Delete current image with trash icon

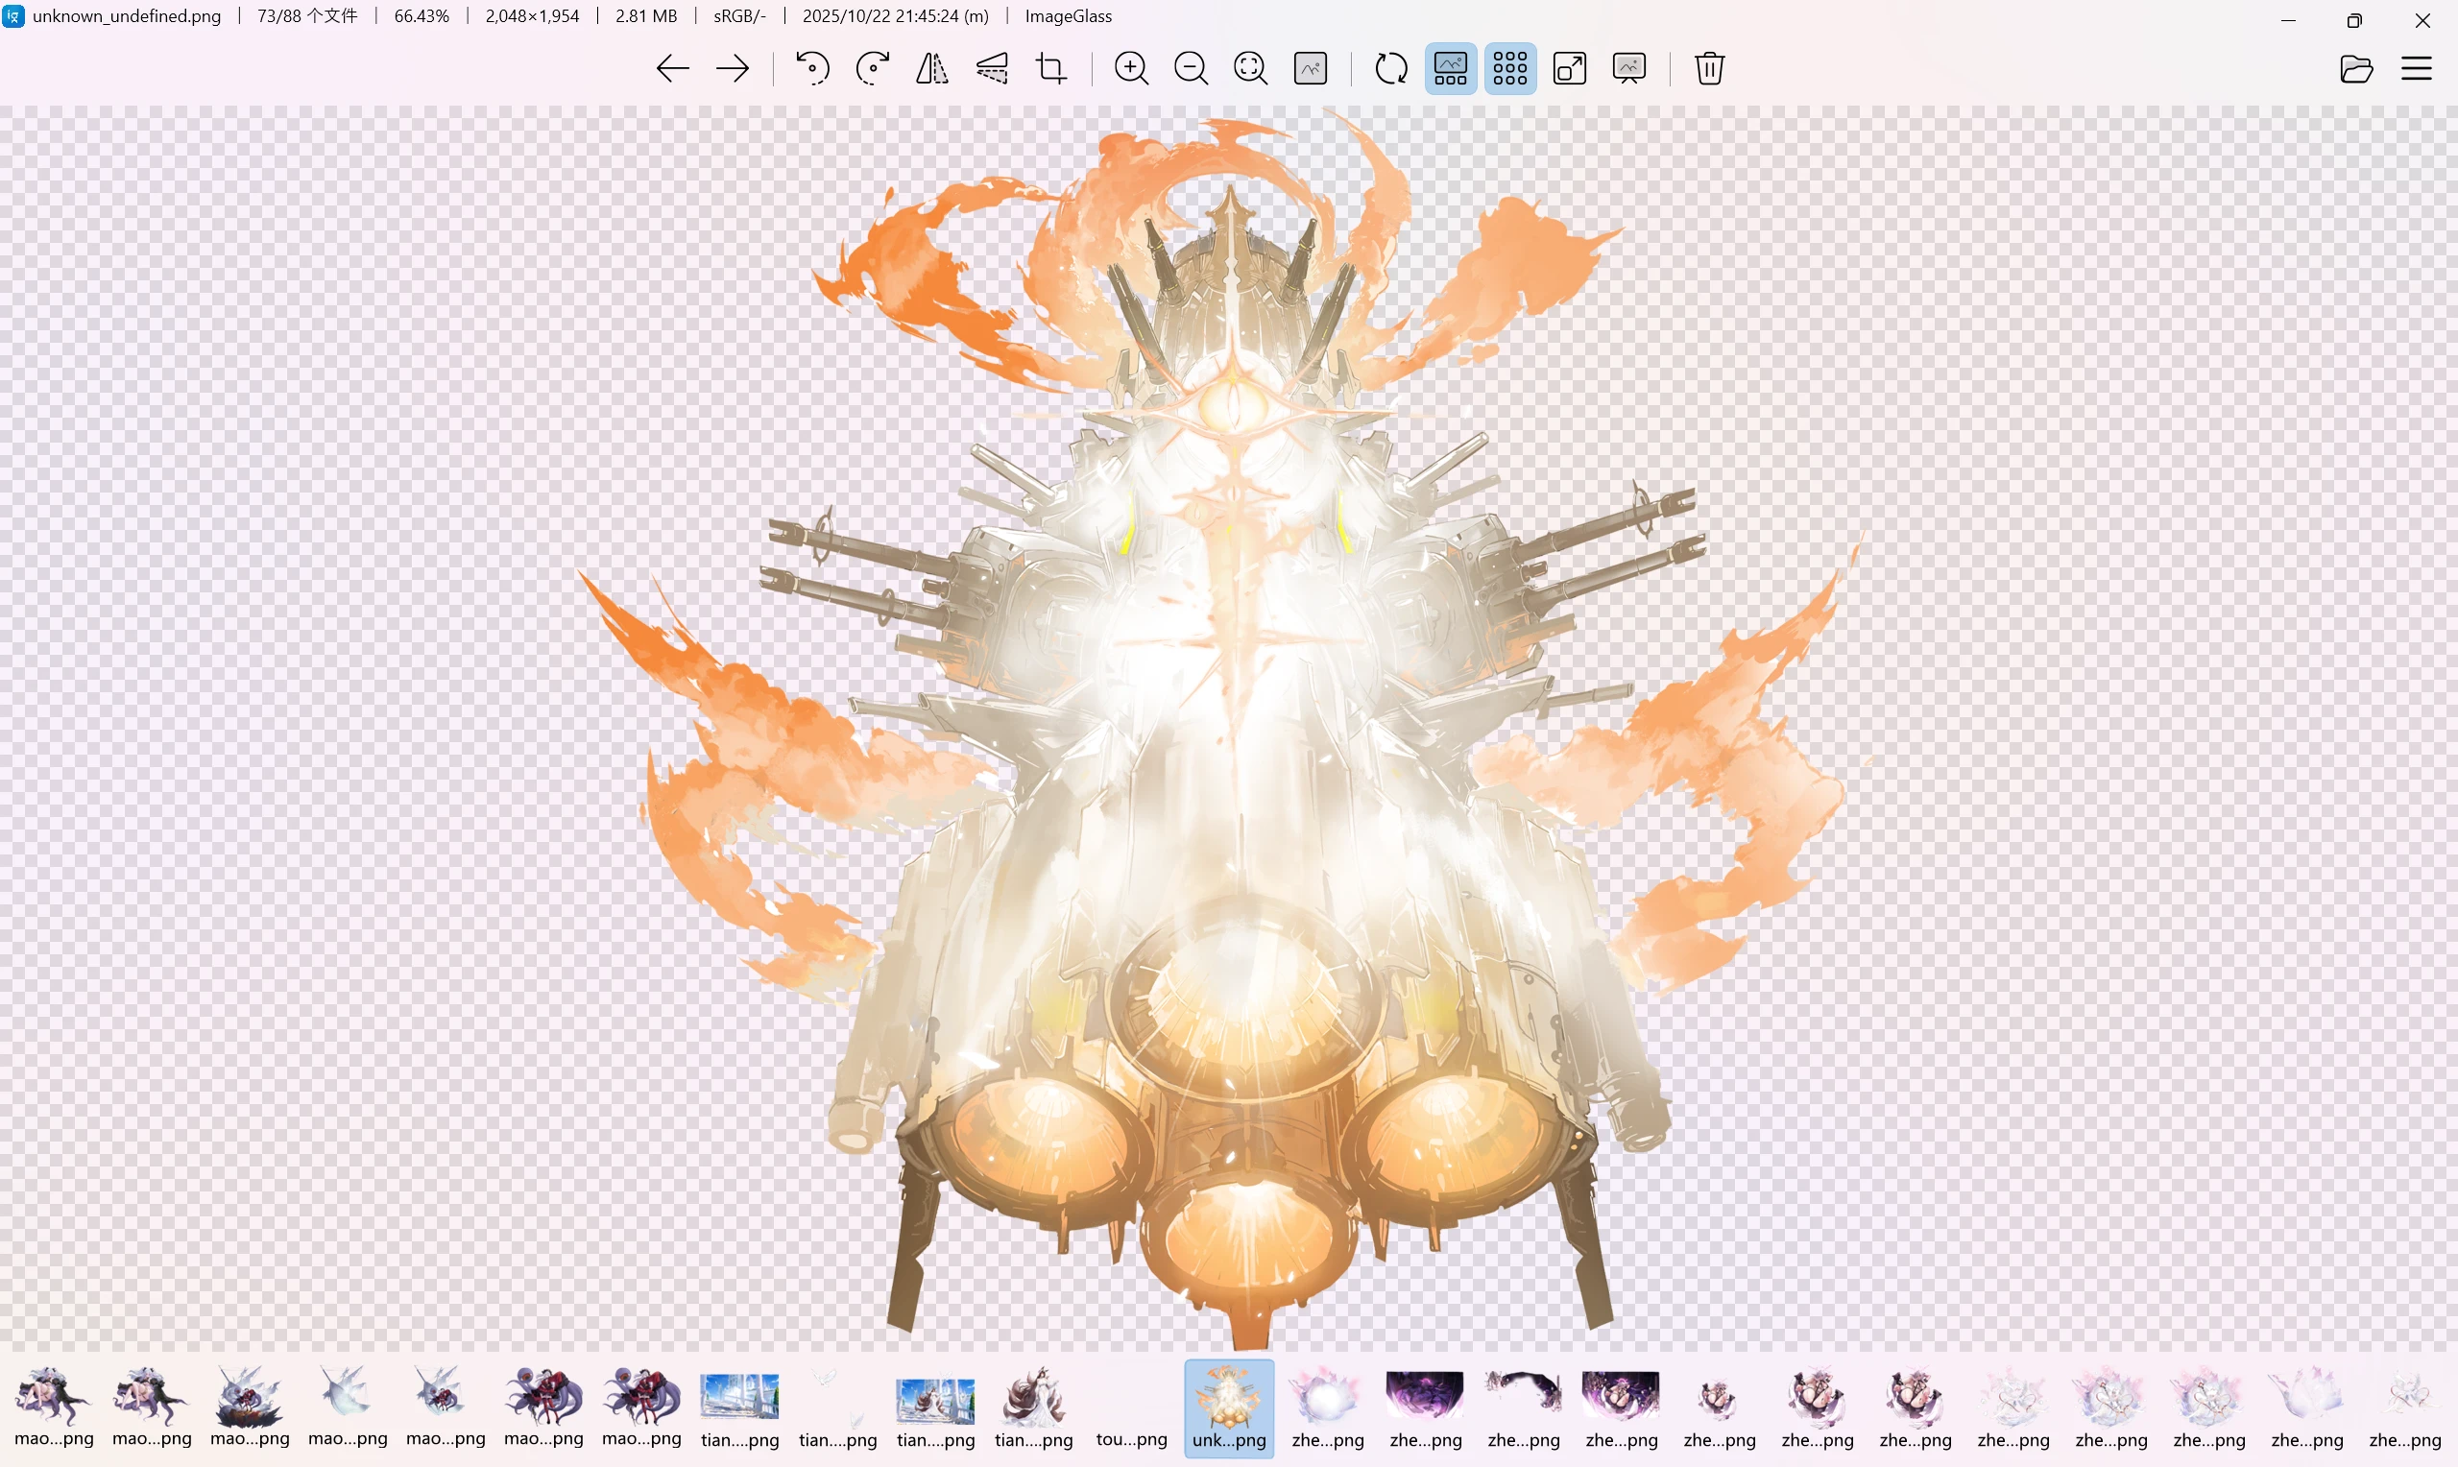(1709, 68)
